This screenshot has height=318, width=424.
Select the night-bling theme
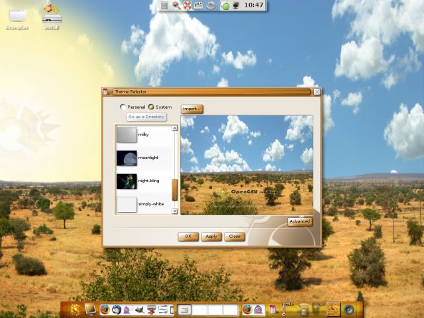click(144, 181)
